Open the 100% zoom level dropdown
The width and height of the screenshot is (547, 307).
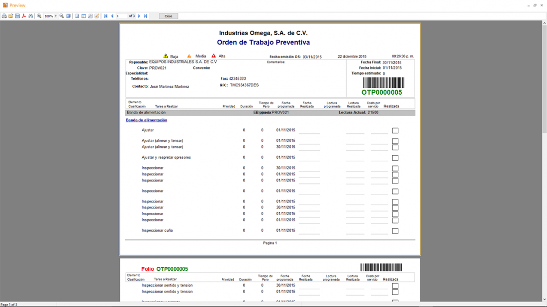[56, 16]
